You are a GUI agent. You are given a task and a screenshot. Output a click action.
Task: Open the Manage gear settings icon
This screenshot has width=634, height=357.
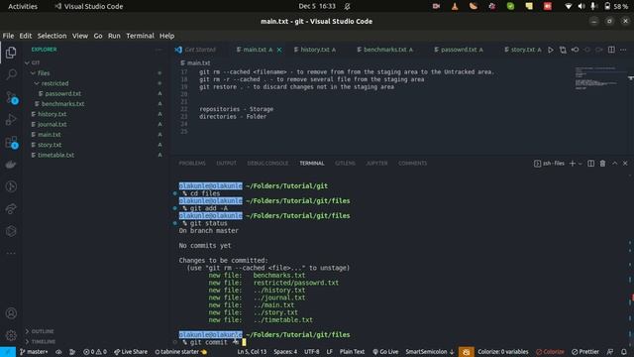11,335
